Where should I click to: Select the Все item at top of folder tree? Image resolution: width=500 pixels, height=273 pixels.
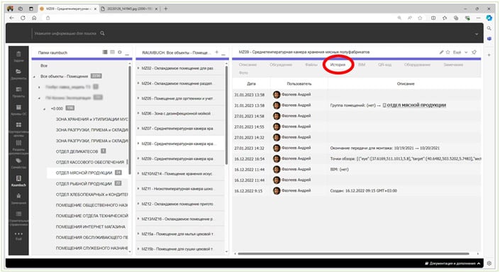pyautogui.click(x=44, y=66)
